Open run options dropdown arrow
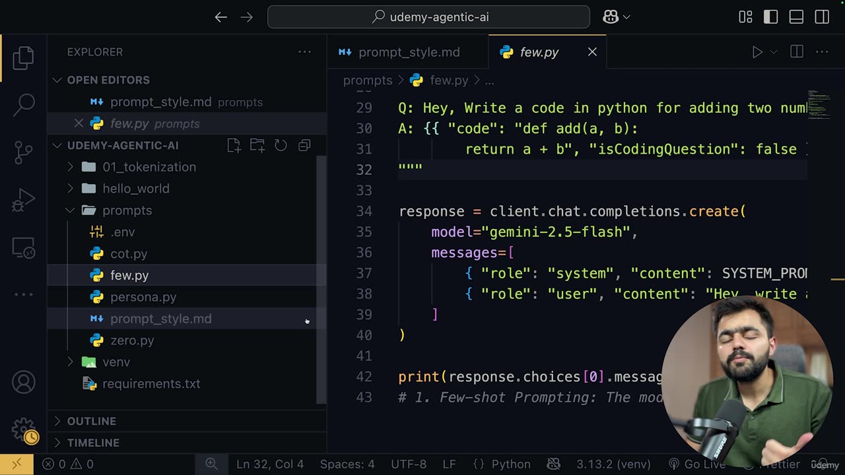Image resolution: width=845 pixels, height=475 pixels. pyautogui.click(x=774, y=52)
